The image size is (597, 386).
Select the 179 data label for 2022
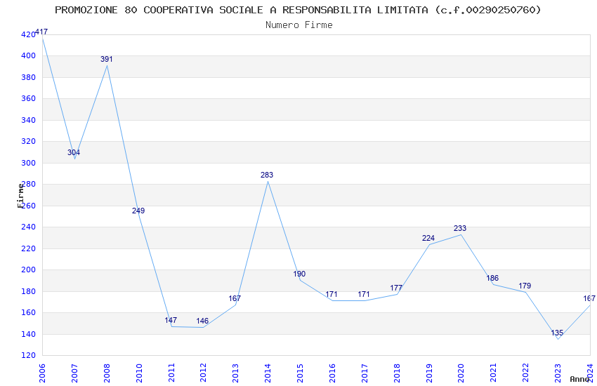(x=525, y=286)
